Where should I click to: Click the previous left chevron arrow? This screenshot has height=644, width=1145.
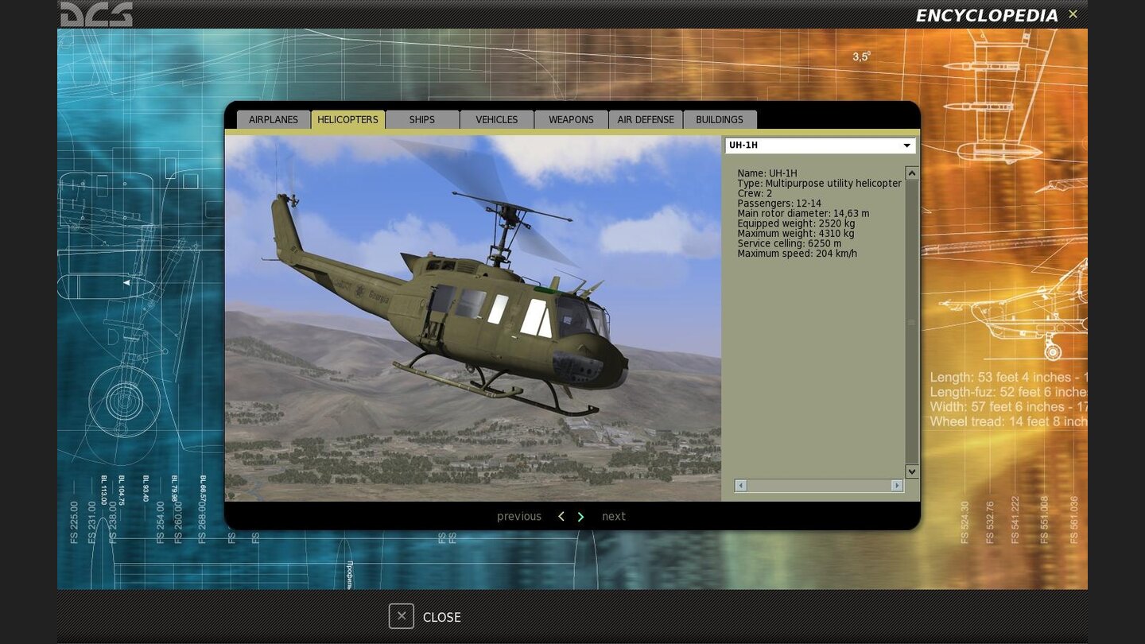click(561, 516)
